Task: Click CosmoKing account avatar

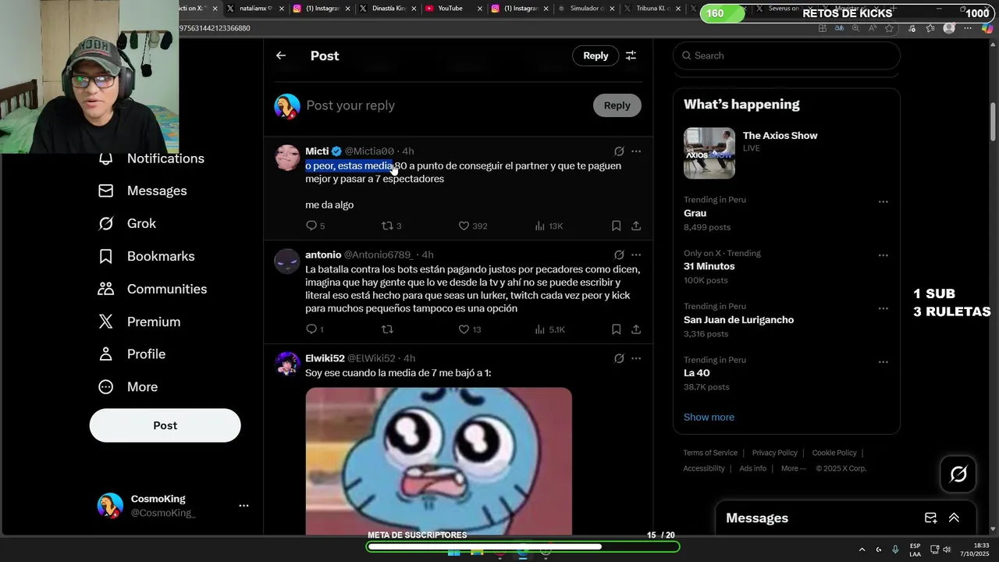Action: point(110,506)
